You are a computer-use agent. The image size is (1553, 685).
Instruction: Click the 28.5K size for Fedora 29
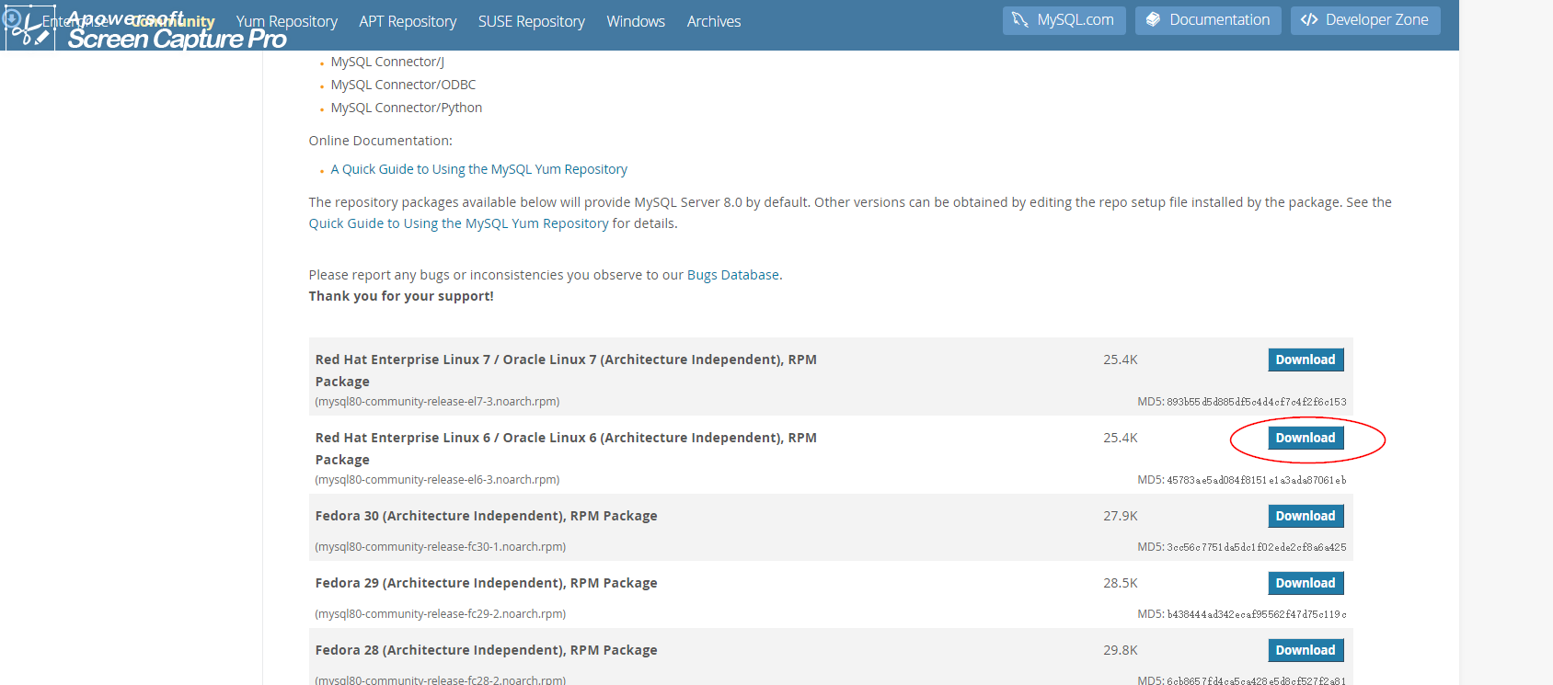[x=1121, y=583]
